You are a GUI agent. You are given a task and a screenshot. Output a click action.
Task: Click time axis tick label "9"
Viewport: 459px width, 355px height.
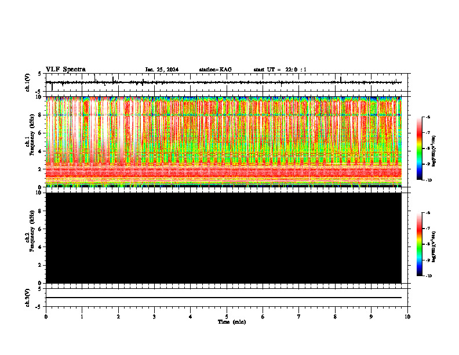click(x=371, y=317)
